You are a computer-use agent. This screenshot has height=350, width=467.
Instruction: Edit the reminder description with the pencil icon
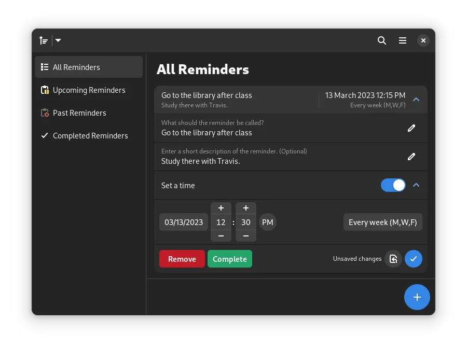pos(411,157)
